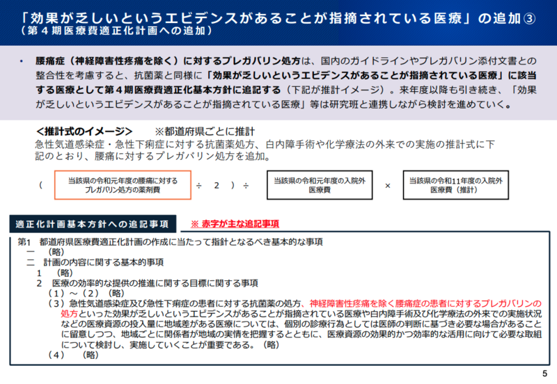Select the 一 (略) line

(x=45, y=253)
